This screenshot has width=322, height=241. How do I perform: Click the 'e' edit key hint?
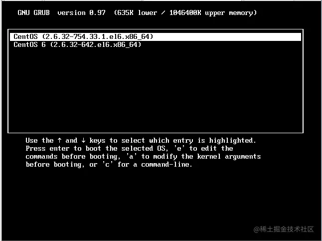click(x=179, y=148)
